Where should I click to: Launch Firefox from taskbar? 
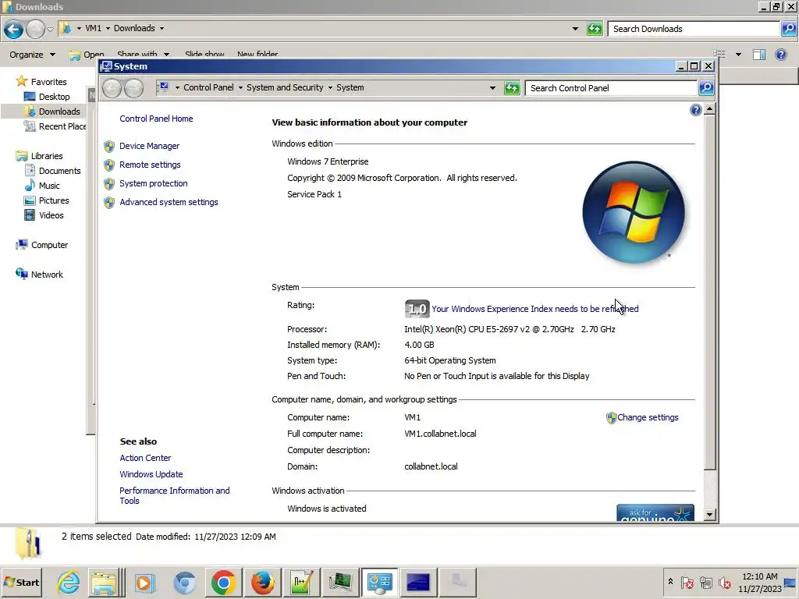pyautogui.click(x=262, y=582)
